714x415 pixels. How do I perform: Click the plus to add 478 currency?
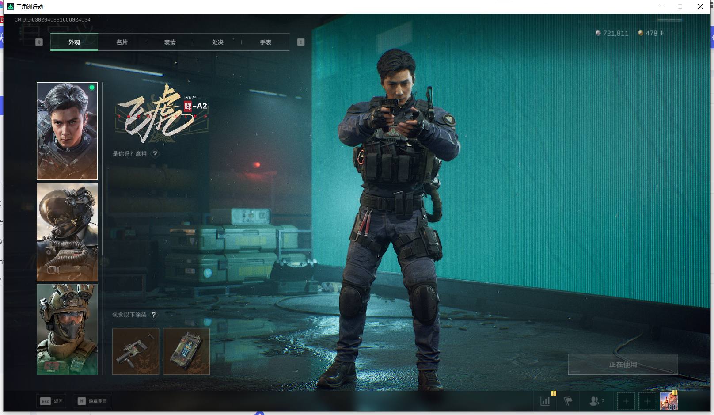click(x=661, y=33)
